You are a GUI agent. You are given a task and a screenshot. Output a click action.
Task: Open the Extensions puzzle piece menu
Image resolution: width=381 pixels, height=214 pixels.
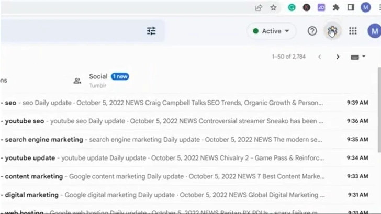coord(336,7)
